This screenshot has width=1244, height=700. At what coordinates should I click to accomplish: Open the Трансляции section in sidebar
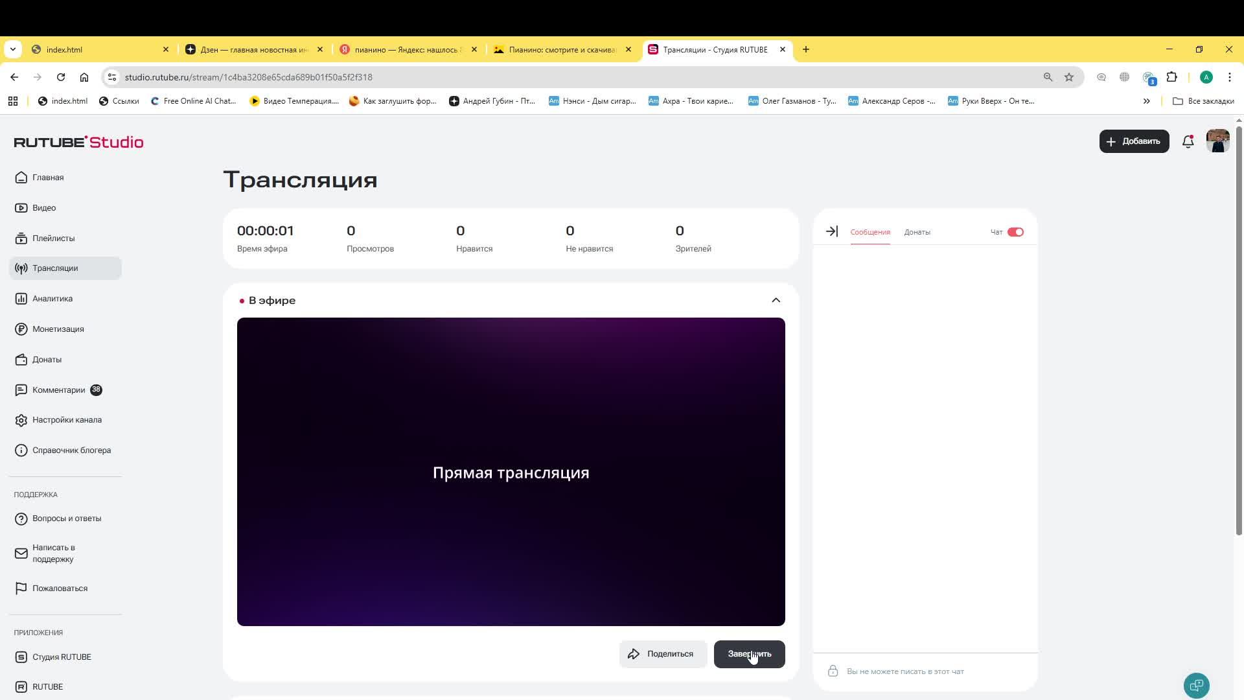pos(55,268)
